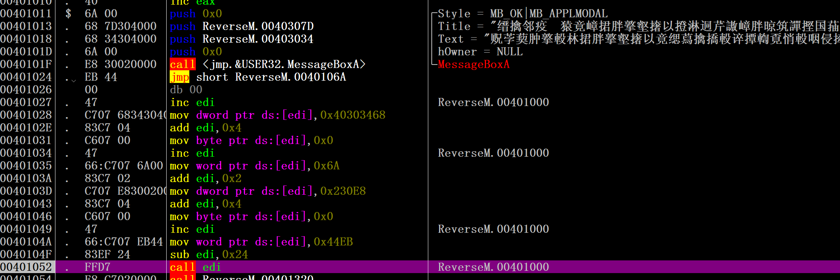Select address 0040101F of the MessageBoxA call

(x=26, y=65)
